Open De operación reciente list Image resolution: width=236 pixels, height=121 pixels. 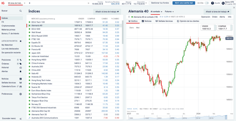11,53
